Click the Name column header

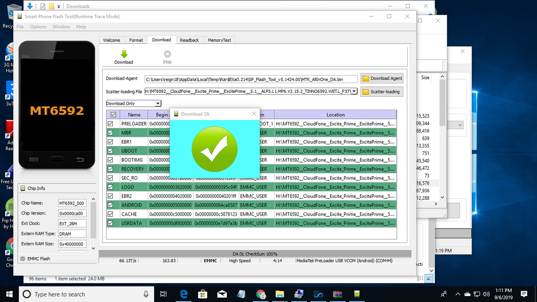pos(134,115)
